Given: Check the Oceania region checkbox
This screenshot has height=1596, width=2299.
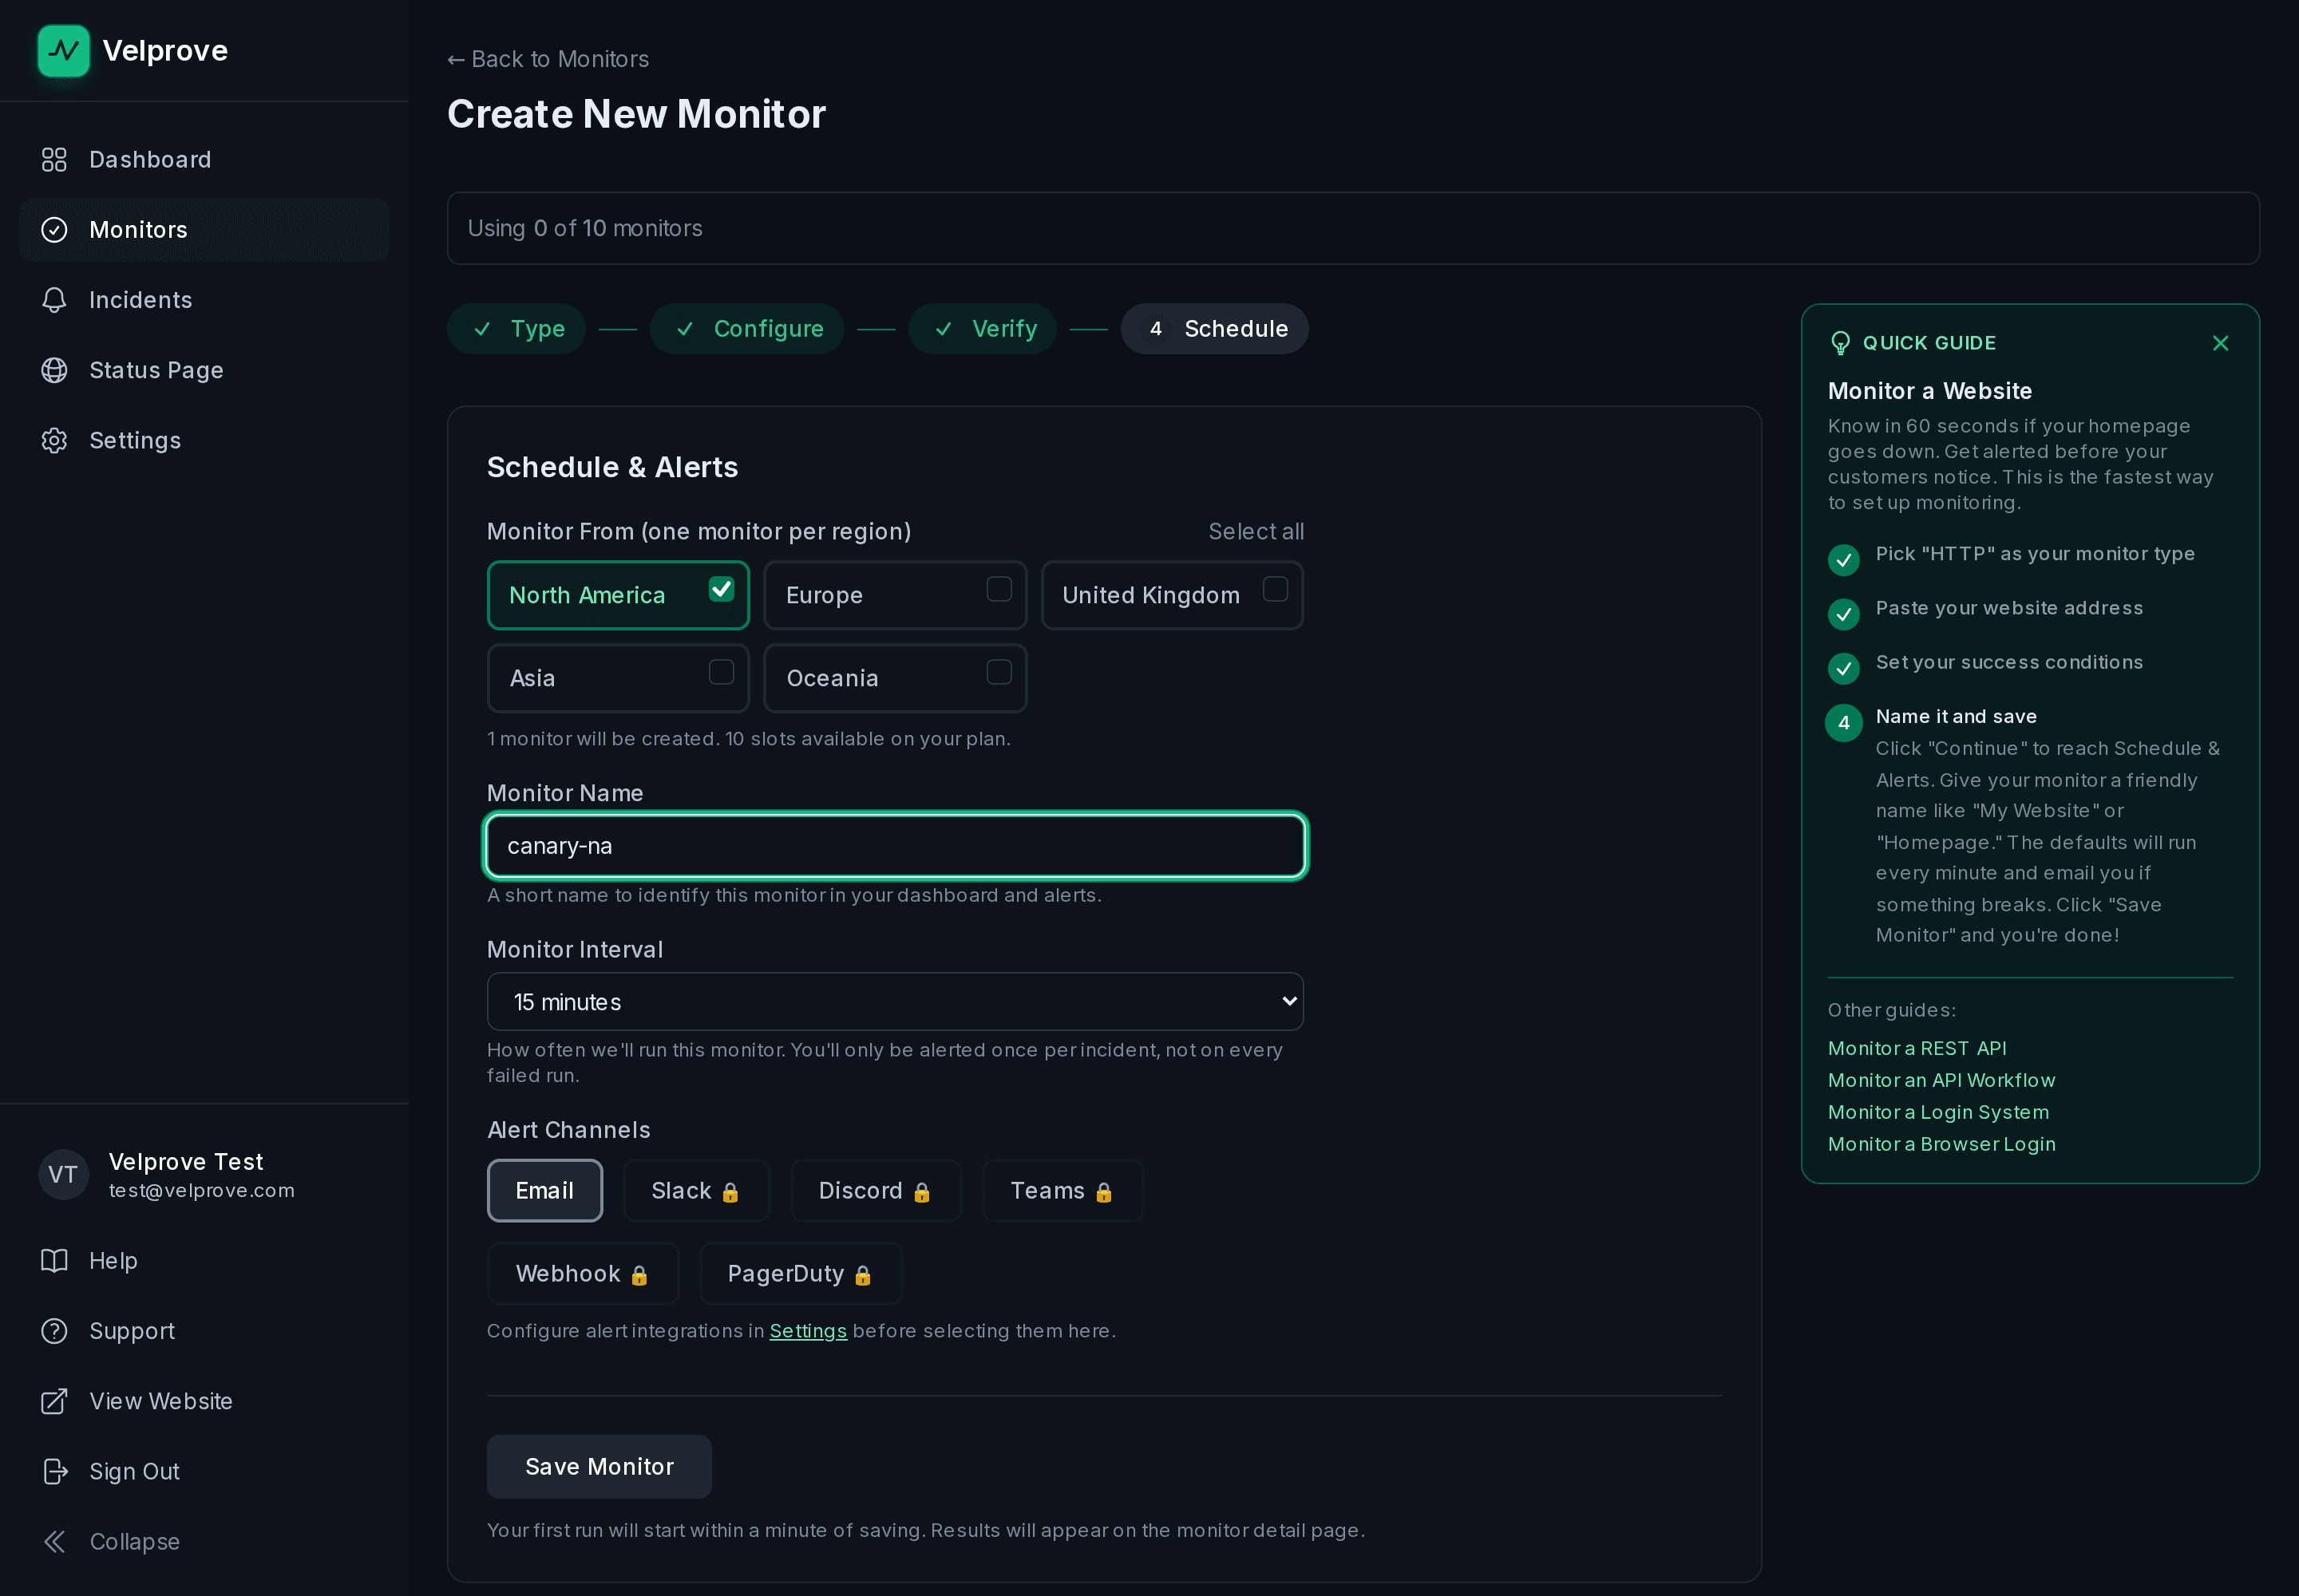Looking at the screenshot, I should point(999,672).
